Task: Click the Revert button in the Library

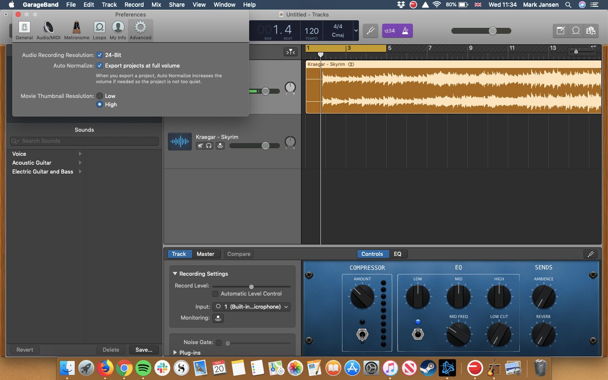Action: (x=24, y=350)
